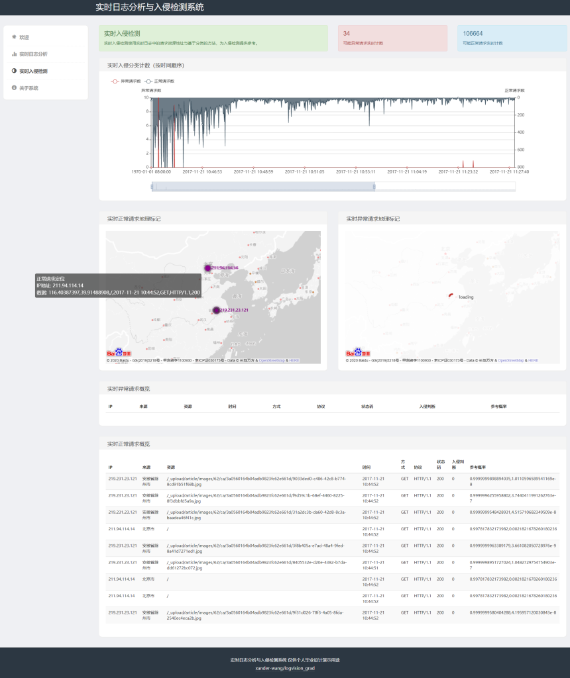Screen dimensions: 570x678
Task: Switch to 实时日志分析 page
Action: (33, 54)
